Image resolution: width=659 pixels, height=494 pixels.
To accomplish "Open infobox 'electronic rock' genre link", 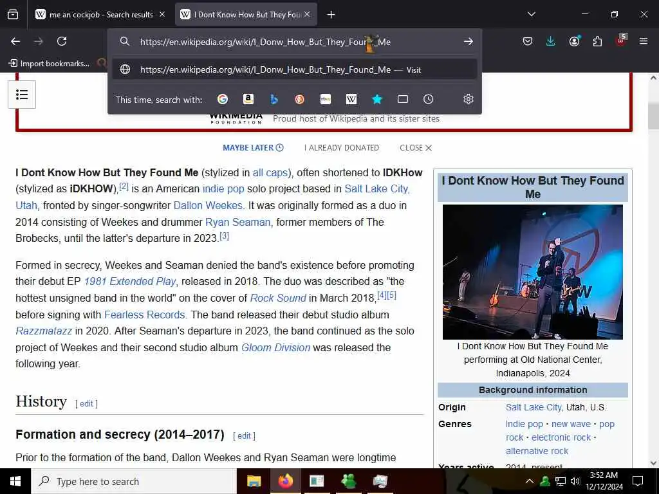I will coord(561,437).
